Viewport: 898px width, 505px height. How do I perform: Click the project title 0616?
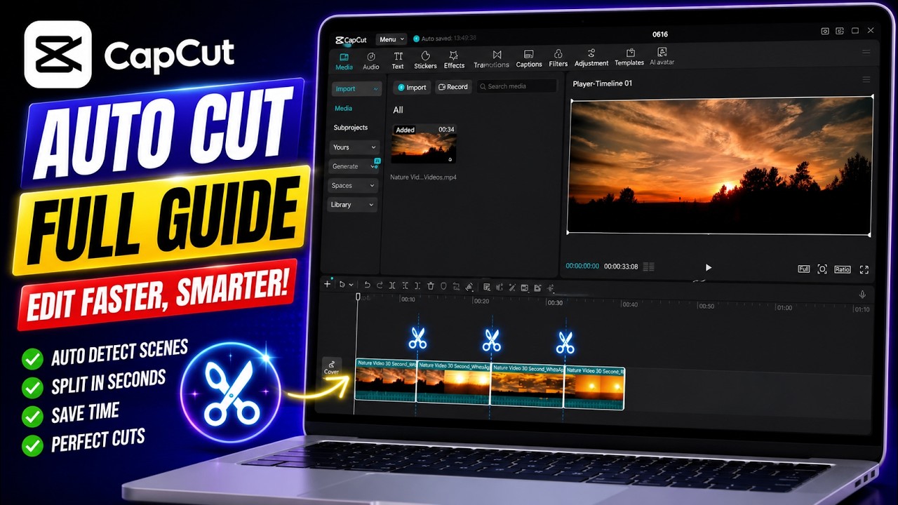[660, 34]
